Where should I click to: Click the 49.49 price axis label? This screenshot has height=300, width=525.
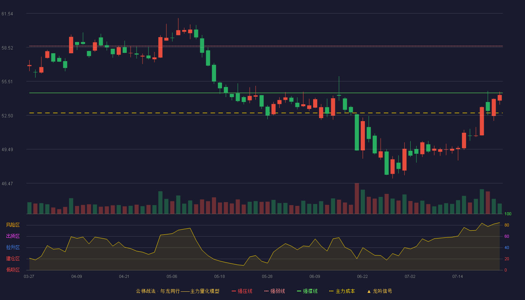coord(7,150)
